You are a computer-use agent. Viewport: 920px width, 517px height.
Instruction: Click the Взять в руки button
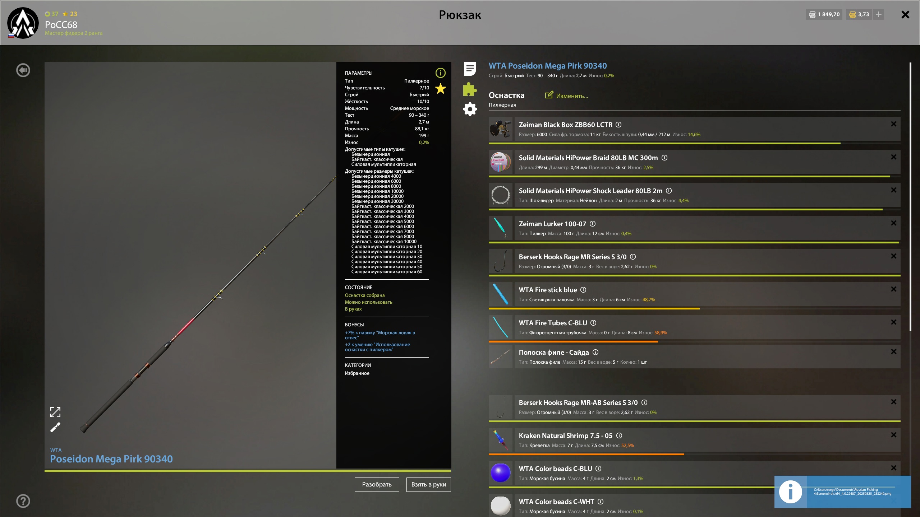point(429,484)
